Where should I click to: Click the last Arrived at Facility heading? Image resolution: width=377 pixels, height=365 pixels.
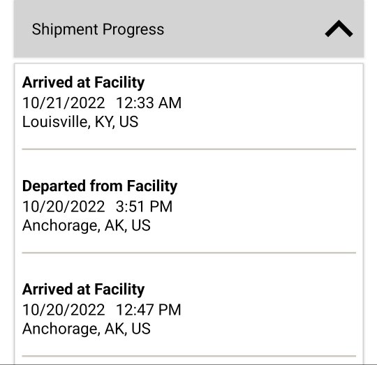(x=84, y=290)
